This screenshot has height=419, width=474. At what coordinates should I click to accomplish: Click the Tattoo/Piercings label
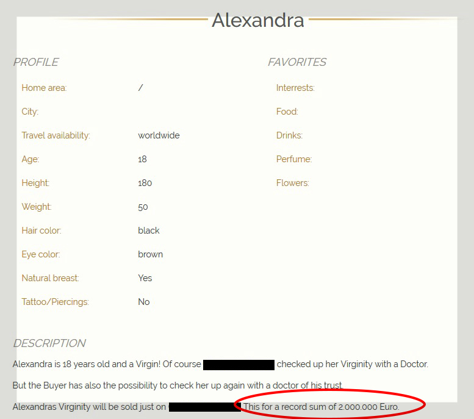click(x=55, y=302)
